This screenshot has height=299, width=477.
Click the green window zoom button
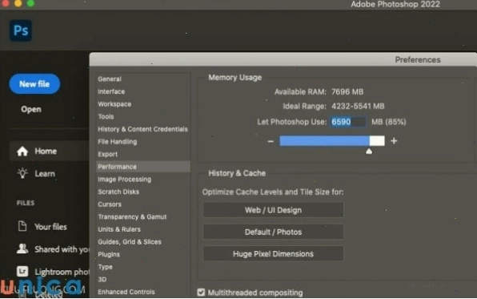pos(30,3)
